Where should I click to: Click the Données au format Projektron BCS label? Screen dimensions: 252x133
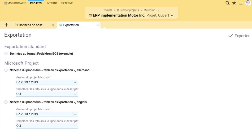coord(41,54)
